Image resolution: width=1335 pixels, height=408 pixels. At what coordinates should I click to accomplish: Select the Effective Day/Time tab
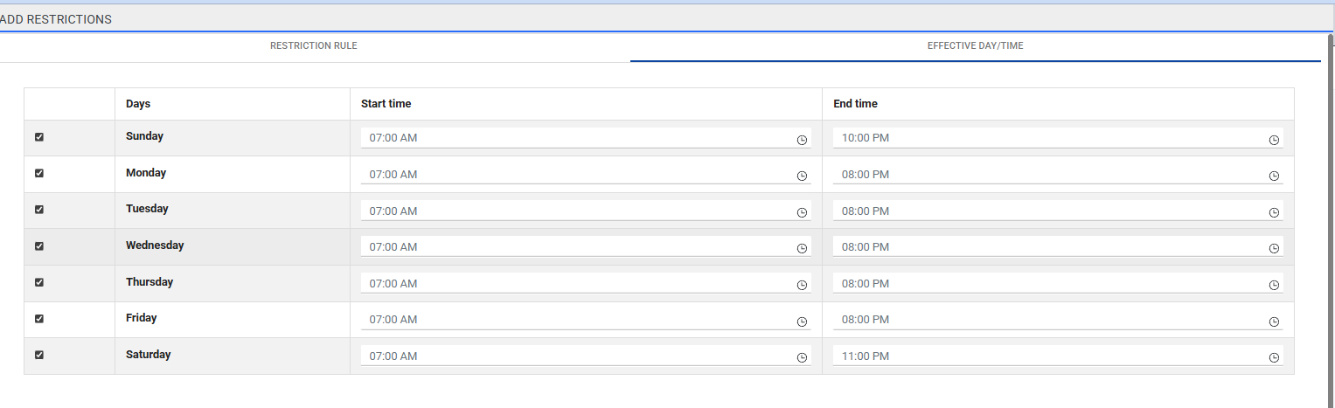(975, 46)
